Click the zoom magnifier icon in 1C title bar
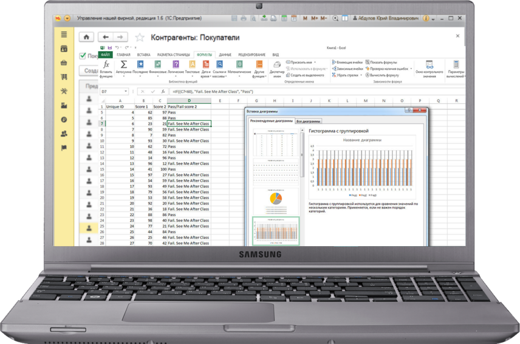Screen dimensions: 520x344 (335, 18)
